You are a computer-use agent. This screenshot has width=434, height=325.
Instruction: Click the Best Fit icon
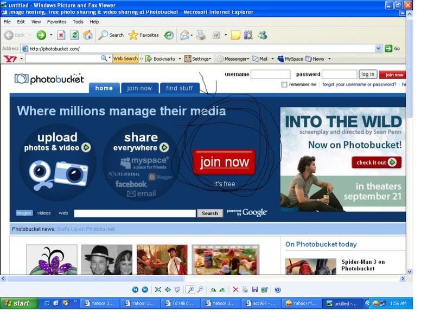click(158, 289)
